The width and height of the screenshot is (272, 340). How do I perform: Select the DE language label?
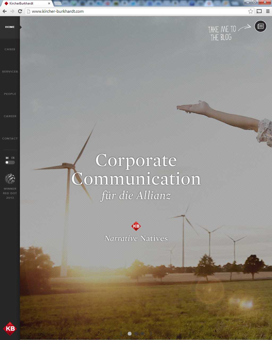7,158
